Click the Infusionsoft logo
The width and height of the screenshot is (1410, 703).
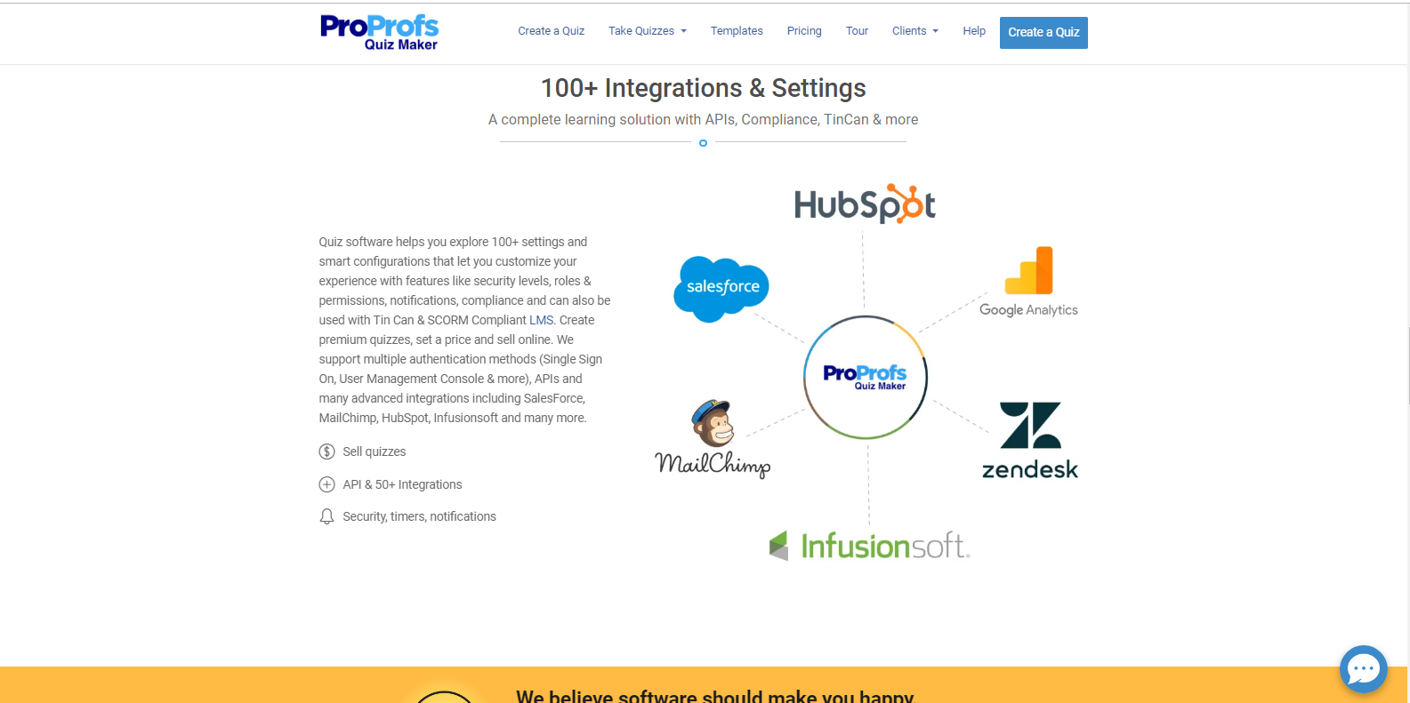point(869,546)
